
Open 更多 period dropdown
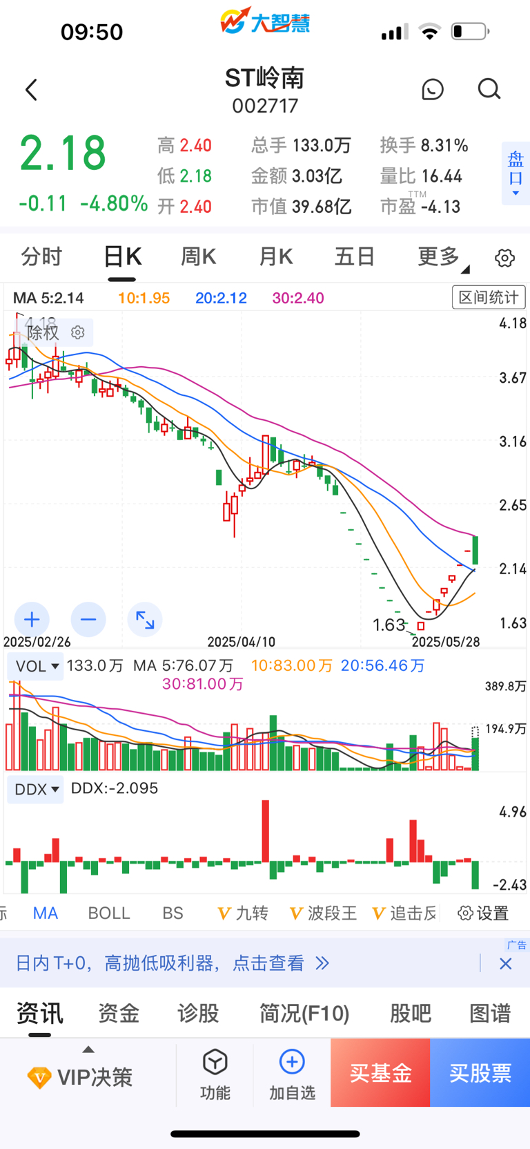click(443, 257)
